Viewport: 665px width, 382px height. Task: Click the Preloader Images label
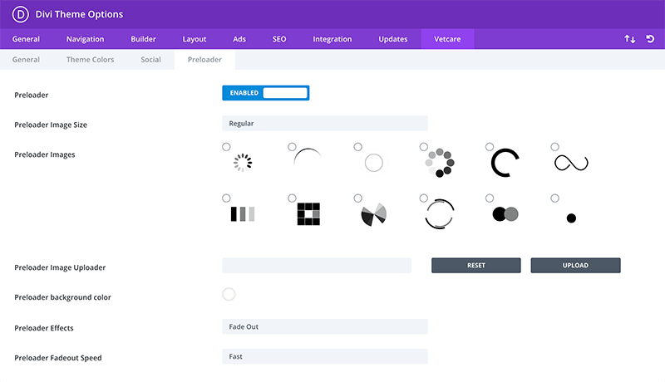[x=45, y=154]
